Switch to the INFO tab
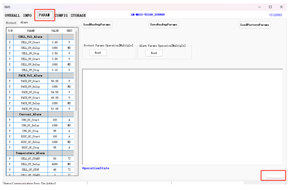Image resolution: width=290 pixels, height=190 pixels. 27,15
